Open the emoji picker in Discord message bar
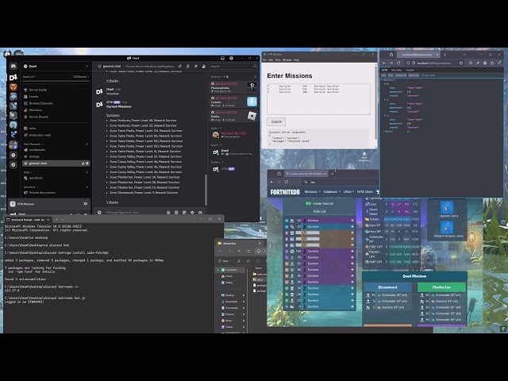 [192, 213]
